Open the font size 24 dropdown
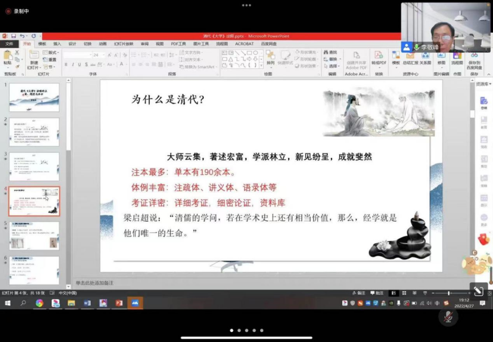 (x=104, y=55)
